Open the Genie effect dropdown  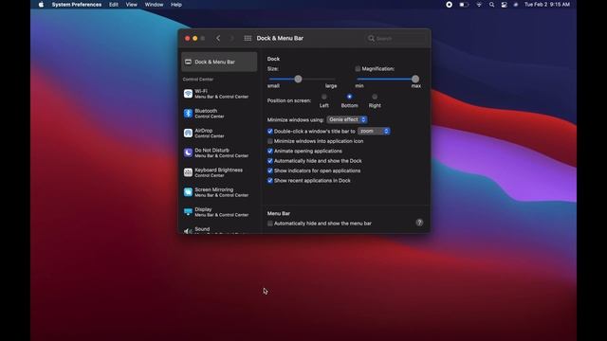click(347, 120)
